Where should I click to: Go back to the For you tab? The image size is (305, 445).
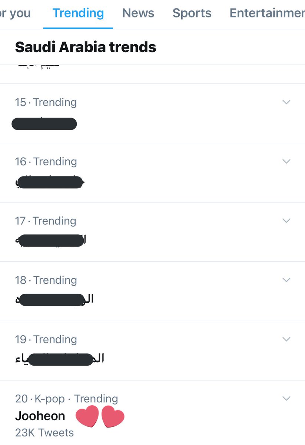[x=16, y=13]
